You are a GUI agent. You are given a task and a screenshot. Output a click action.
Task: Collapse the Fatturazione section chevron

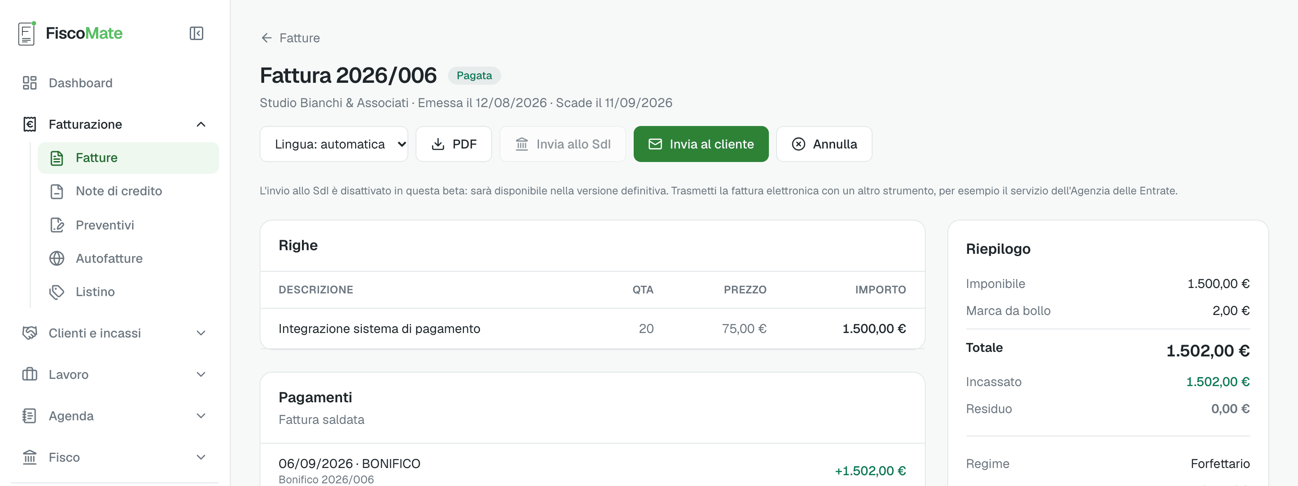click(x=201, y=124)
